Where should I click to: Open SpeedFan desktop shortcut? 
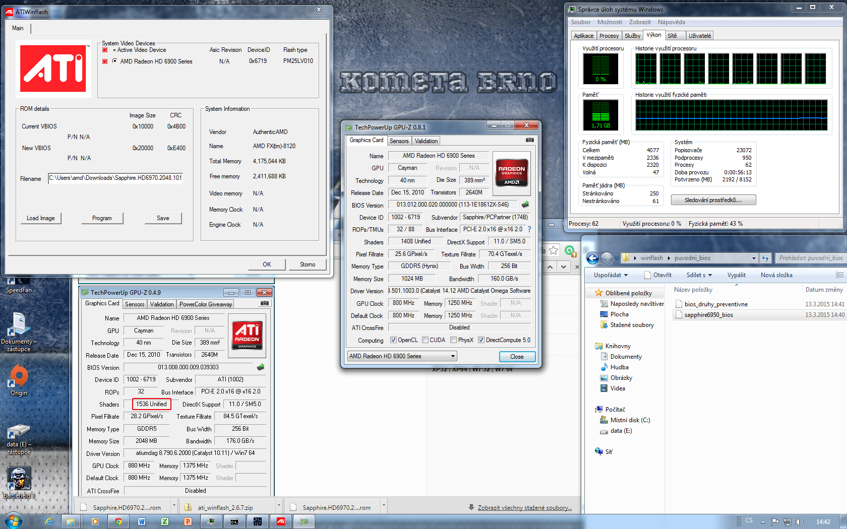click(x=19, y=285)
